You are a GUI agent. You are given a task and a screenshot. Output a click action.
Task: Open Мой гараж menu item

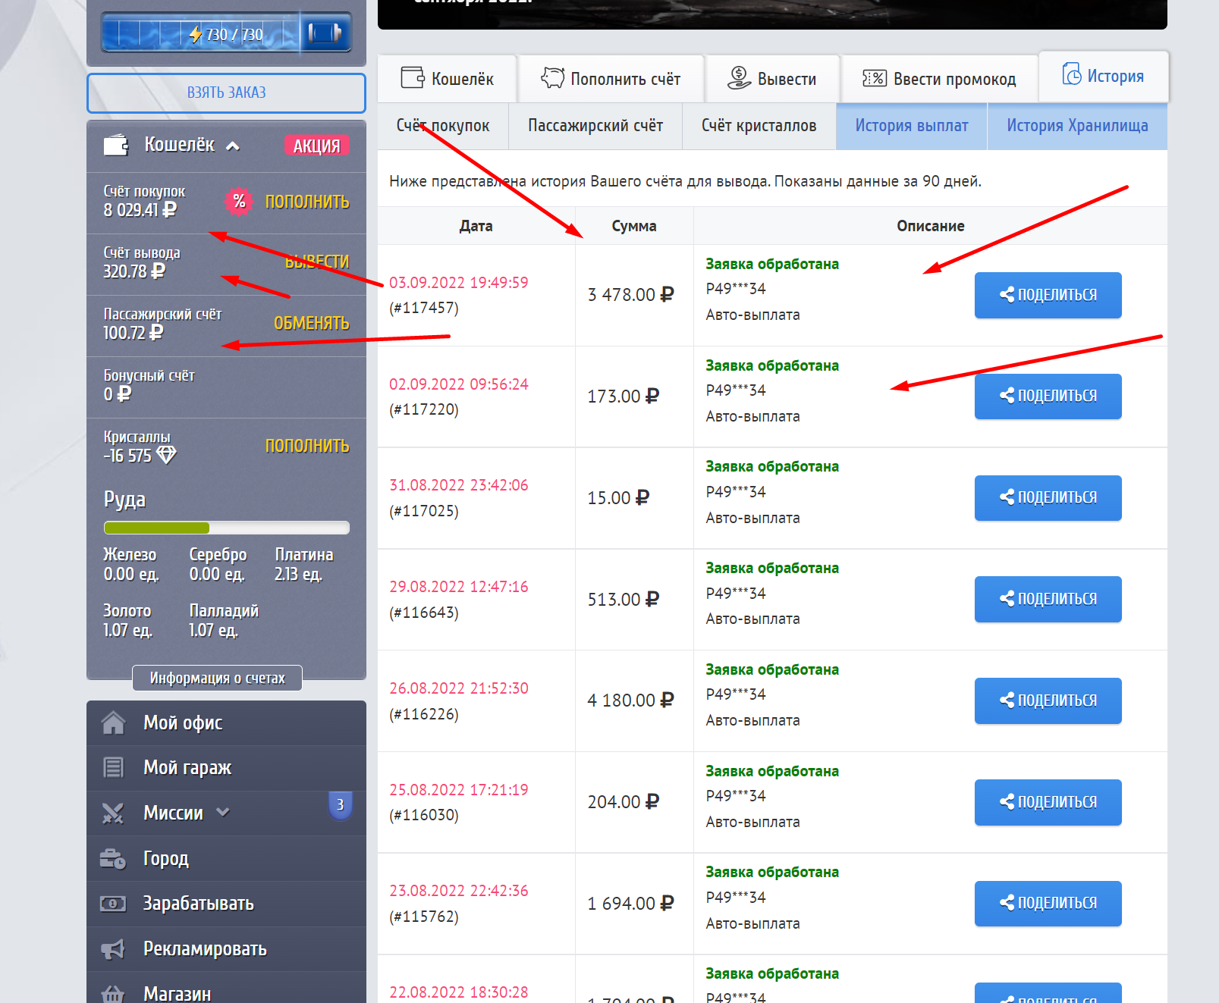tap(226, 768)
